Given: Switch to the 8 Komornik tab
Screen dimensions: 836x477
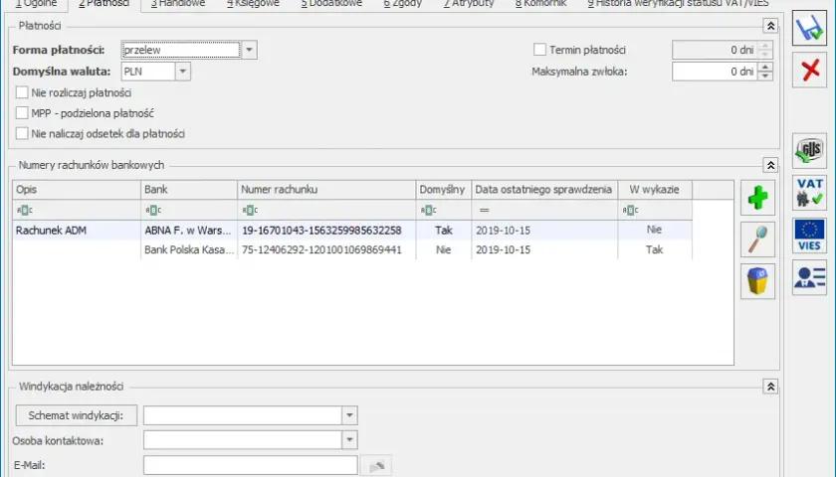Looking at the screenshot, I should pos(540,4).
